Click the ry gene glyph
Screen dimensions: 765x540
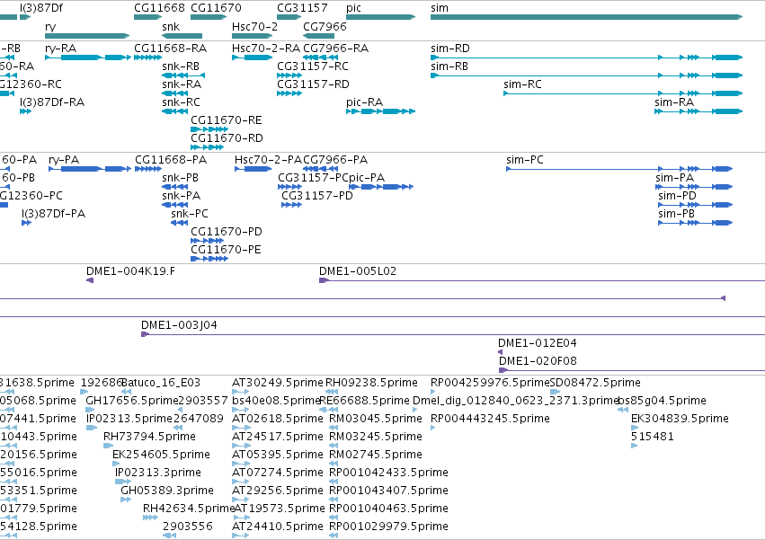click(x=87, y=36)
